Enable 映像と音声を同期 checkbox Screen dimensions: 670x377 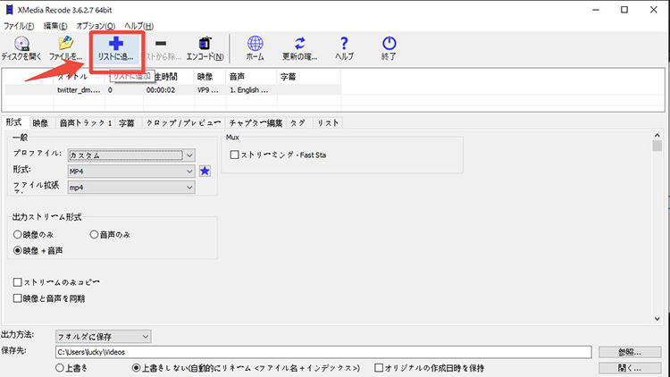point(18,298)
